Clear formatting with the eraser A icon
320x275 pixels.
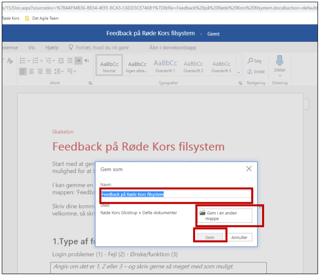(10, 61)
